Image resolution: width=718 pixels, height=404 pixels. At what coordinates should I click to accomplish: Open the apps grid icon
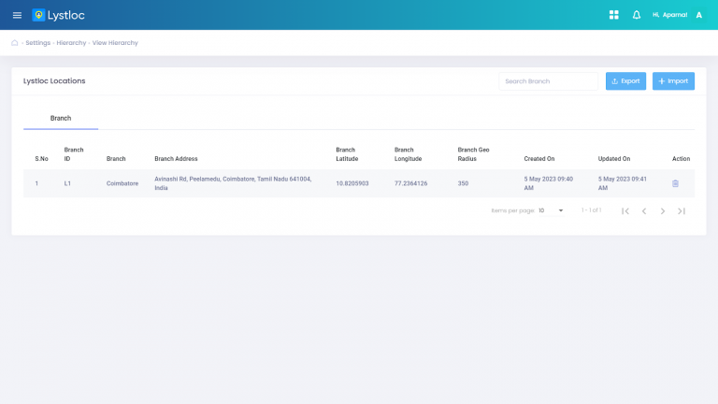[x=614, y=15]
